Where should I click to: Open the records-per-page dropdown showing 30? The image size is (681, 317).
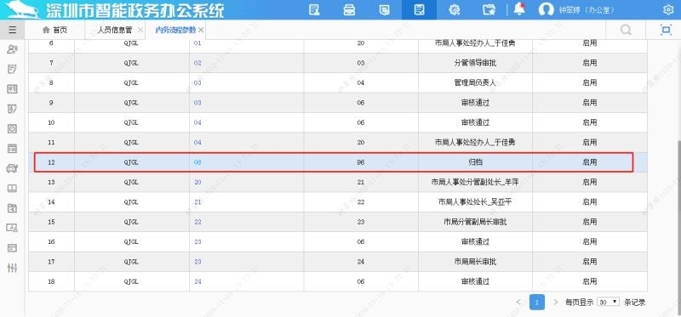click(608, 302)
